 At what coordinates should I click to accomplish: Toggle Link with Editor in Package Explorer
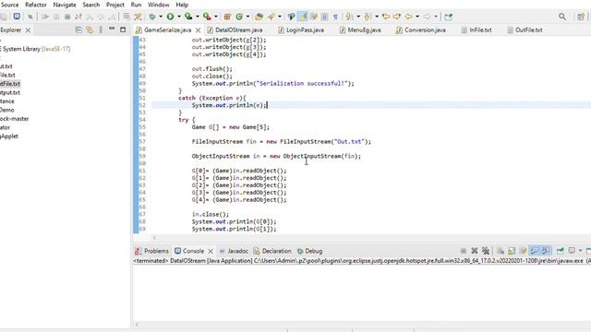pyautogui.click(x=90, y=30)
